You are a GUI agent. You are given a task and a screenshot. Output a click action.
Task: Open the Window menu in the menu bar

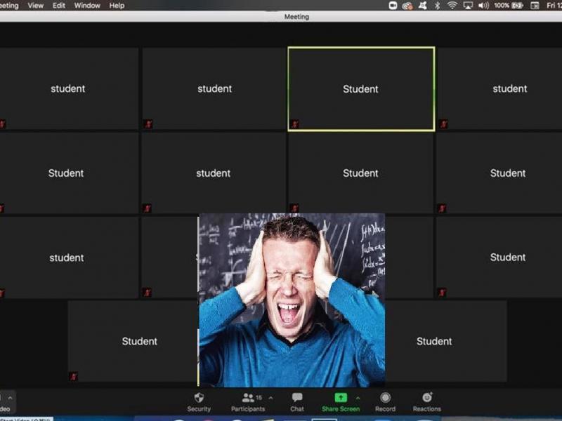(87, 4)
